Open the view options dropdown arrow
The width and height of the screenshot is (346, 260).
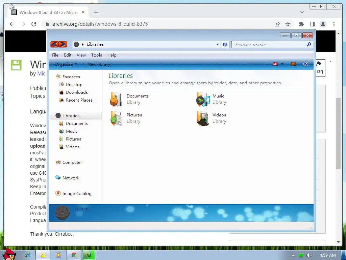(x=282, y=64)
